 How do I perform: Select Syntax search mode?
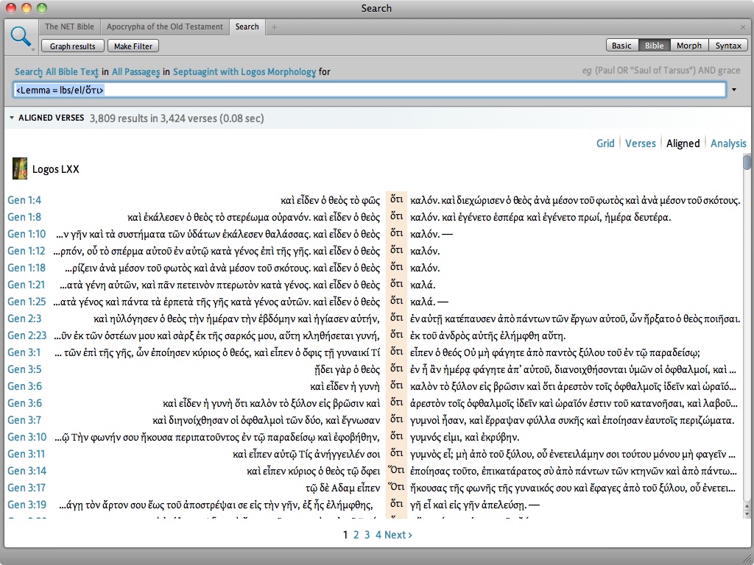(728, 46)
